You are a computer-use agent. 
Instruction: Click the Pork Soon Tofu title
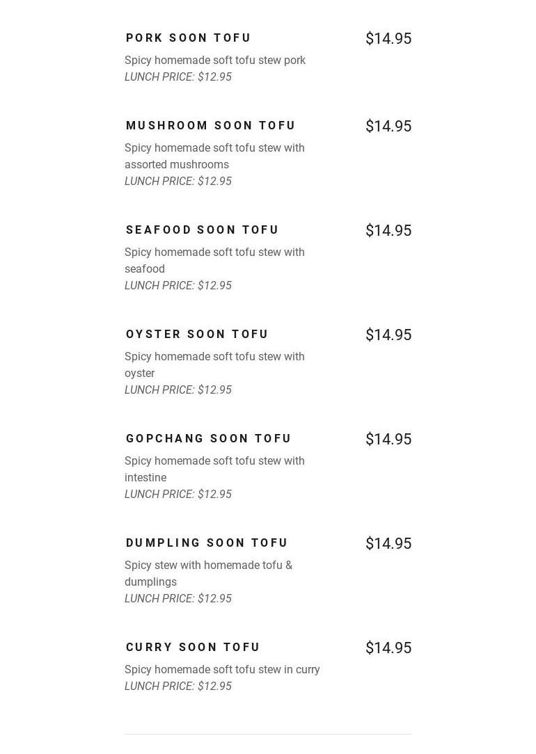(x=188, y=38)
